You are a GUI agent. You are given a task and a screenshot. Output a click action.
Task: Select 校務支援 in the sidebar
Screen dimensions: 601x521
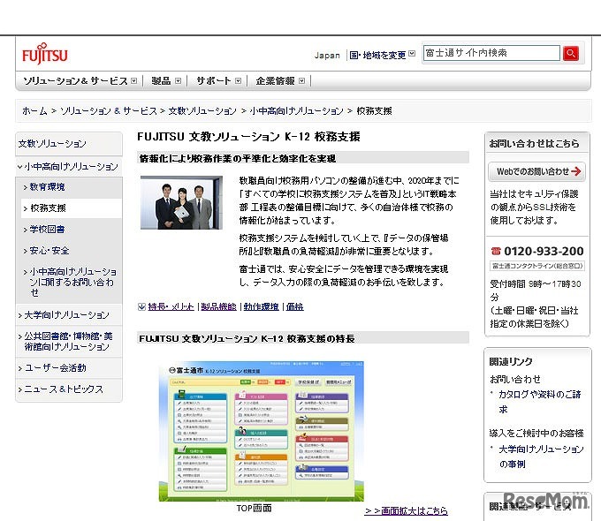click(x=48, y=208)
